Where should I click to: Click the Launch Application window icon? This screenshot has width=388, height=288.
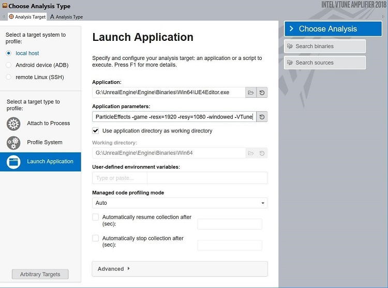click(x=13, y=162)
